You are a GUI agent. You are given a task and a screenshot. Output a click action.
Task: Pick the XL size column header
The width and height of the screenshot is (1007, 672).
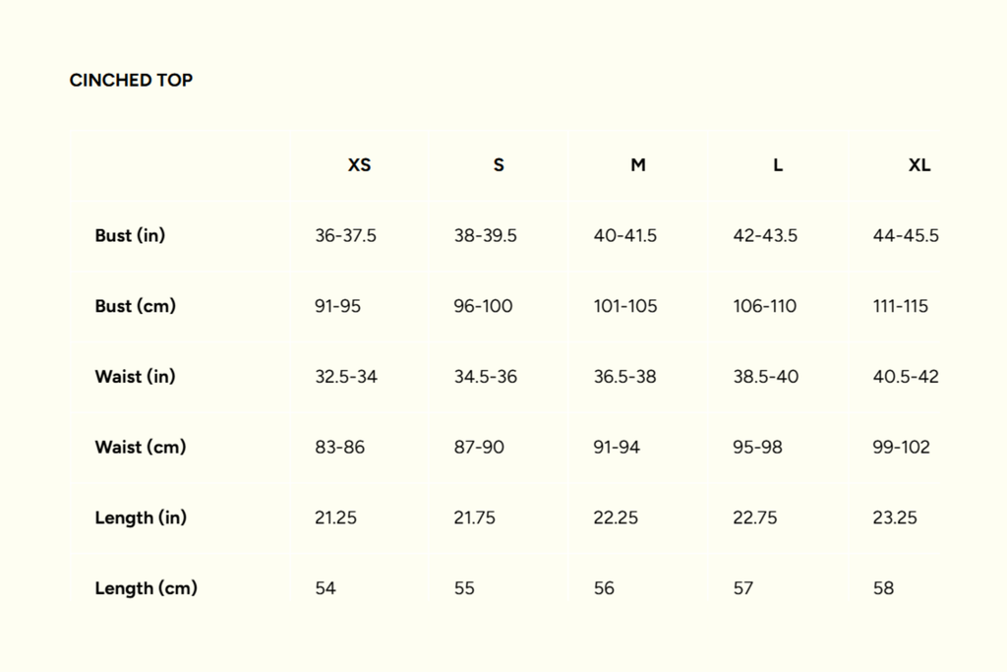pyautogui.click(x=919, y=165)
